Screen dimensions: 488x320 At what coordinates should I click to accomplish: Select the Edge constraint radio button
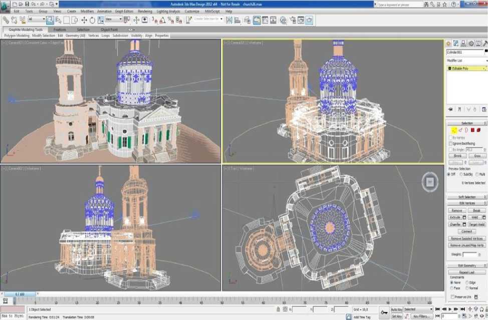[x=467, y=282]
